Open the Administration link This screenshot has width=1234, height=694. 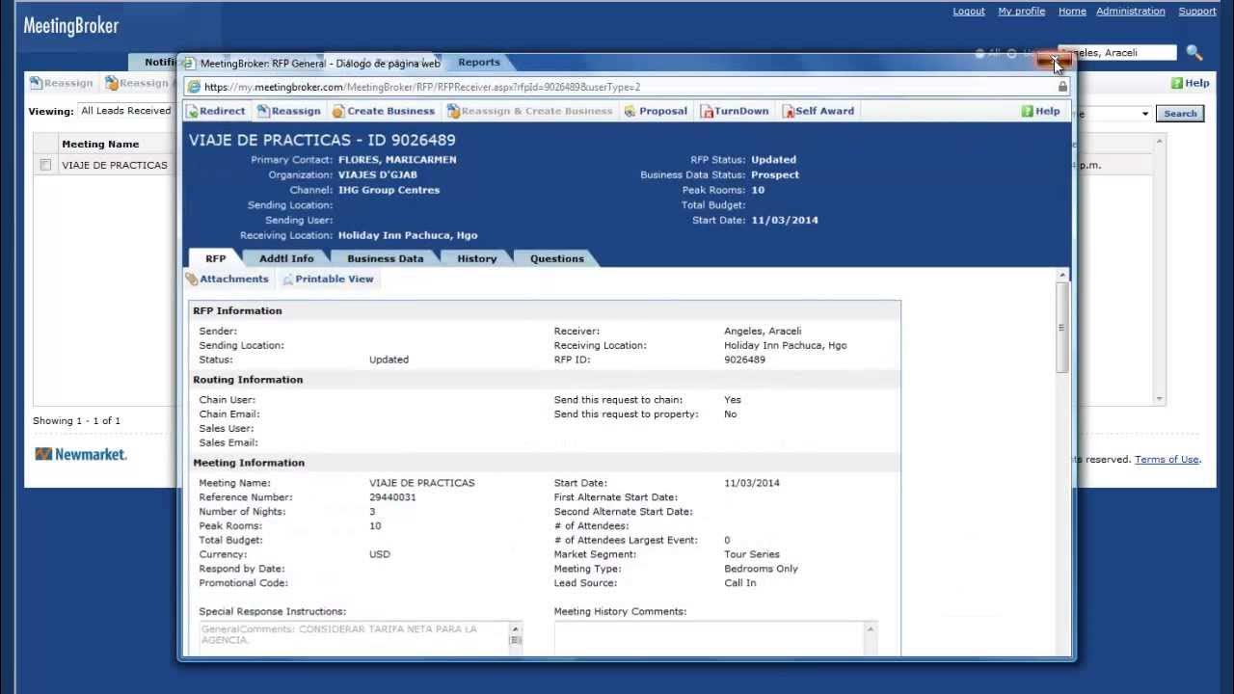point(1131,12)
